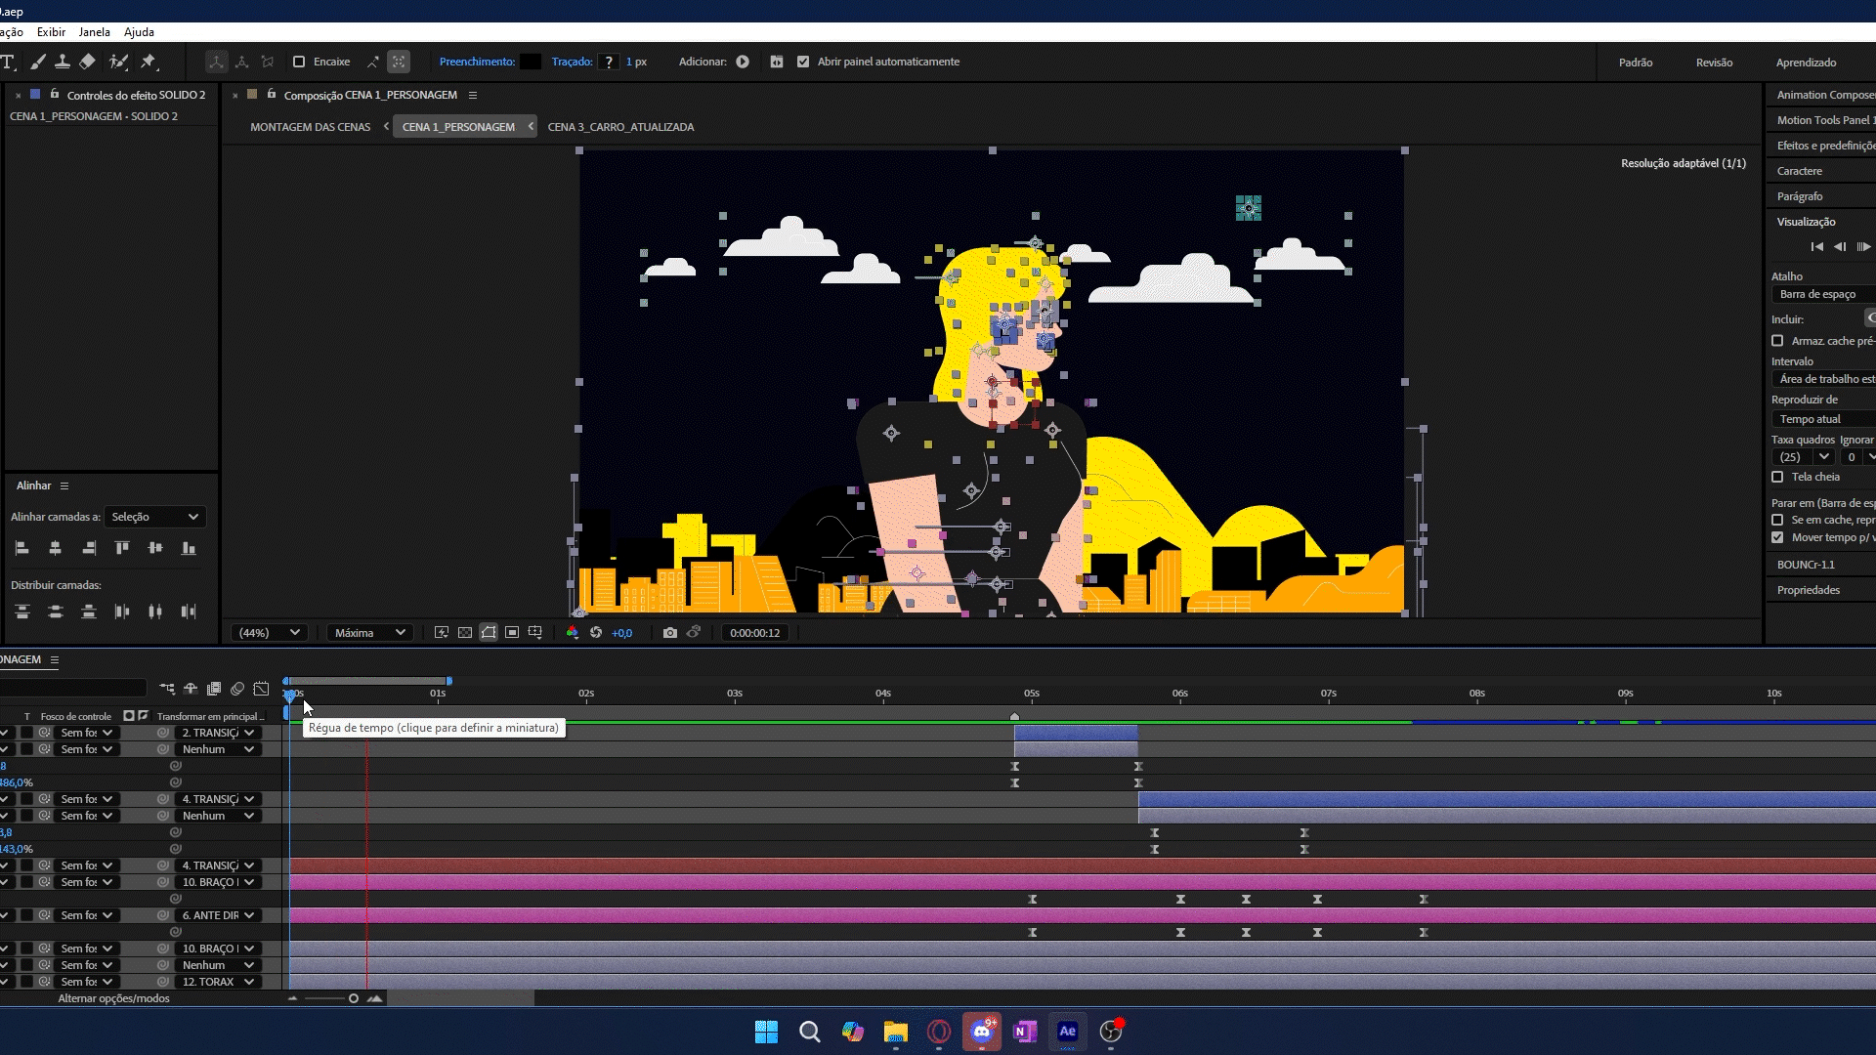Select the Brush tool in toolbar
The image size is (1876, 1055).
click(37, 62)
